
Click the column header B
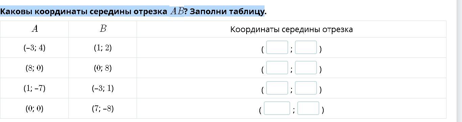(103, 29)
